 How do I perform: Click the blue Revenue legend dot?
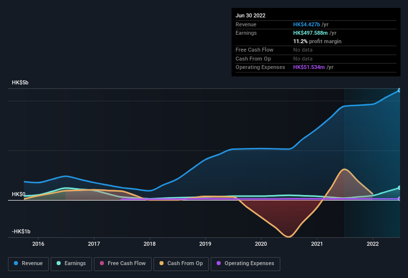tap(16, 264)
